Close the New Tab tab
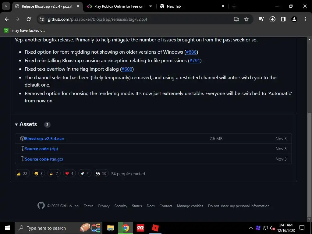 coord(223,6)
